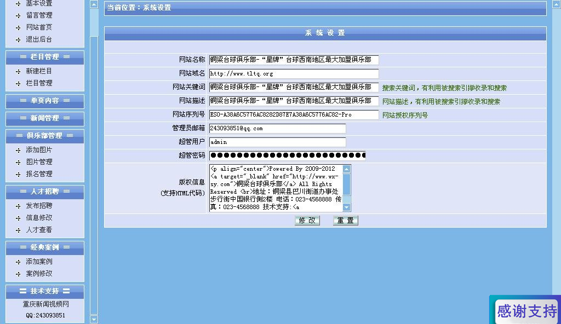
Task: Click the 重置 reset button
Action: click(x=345, y=221)
